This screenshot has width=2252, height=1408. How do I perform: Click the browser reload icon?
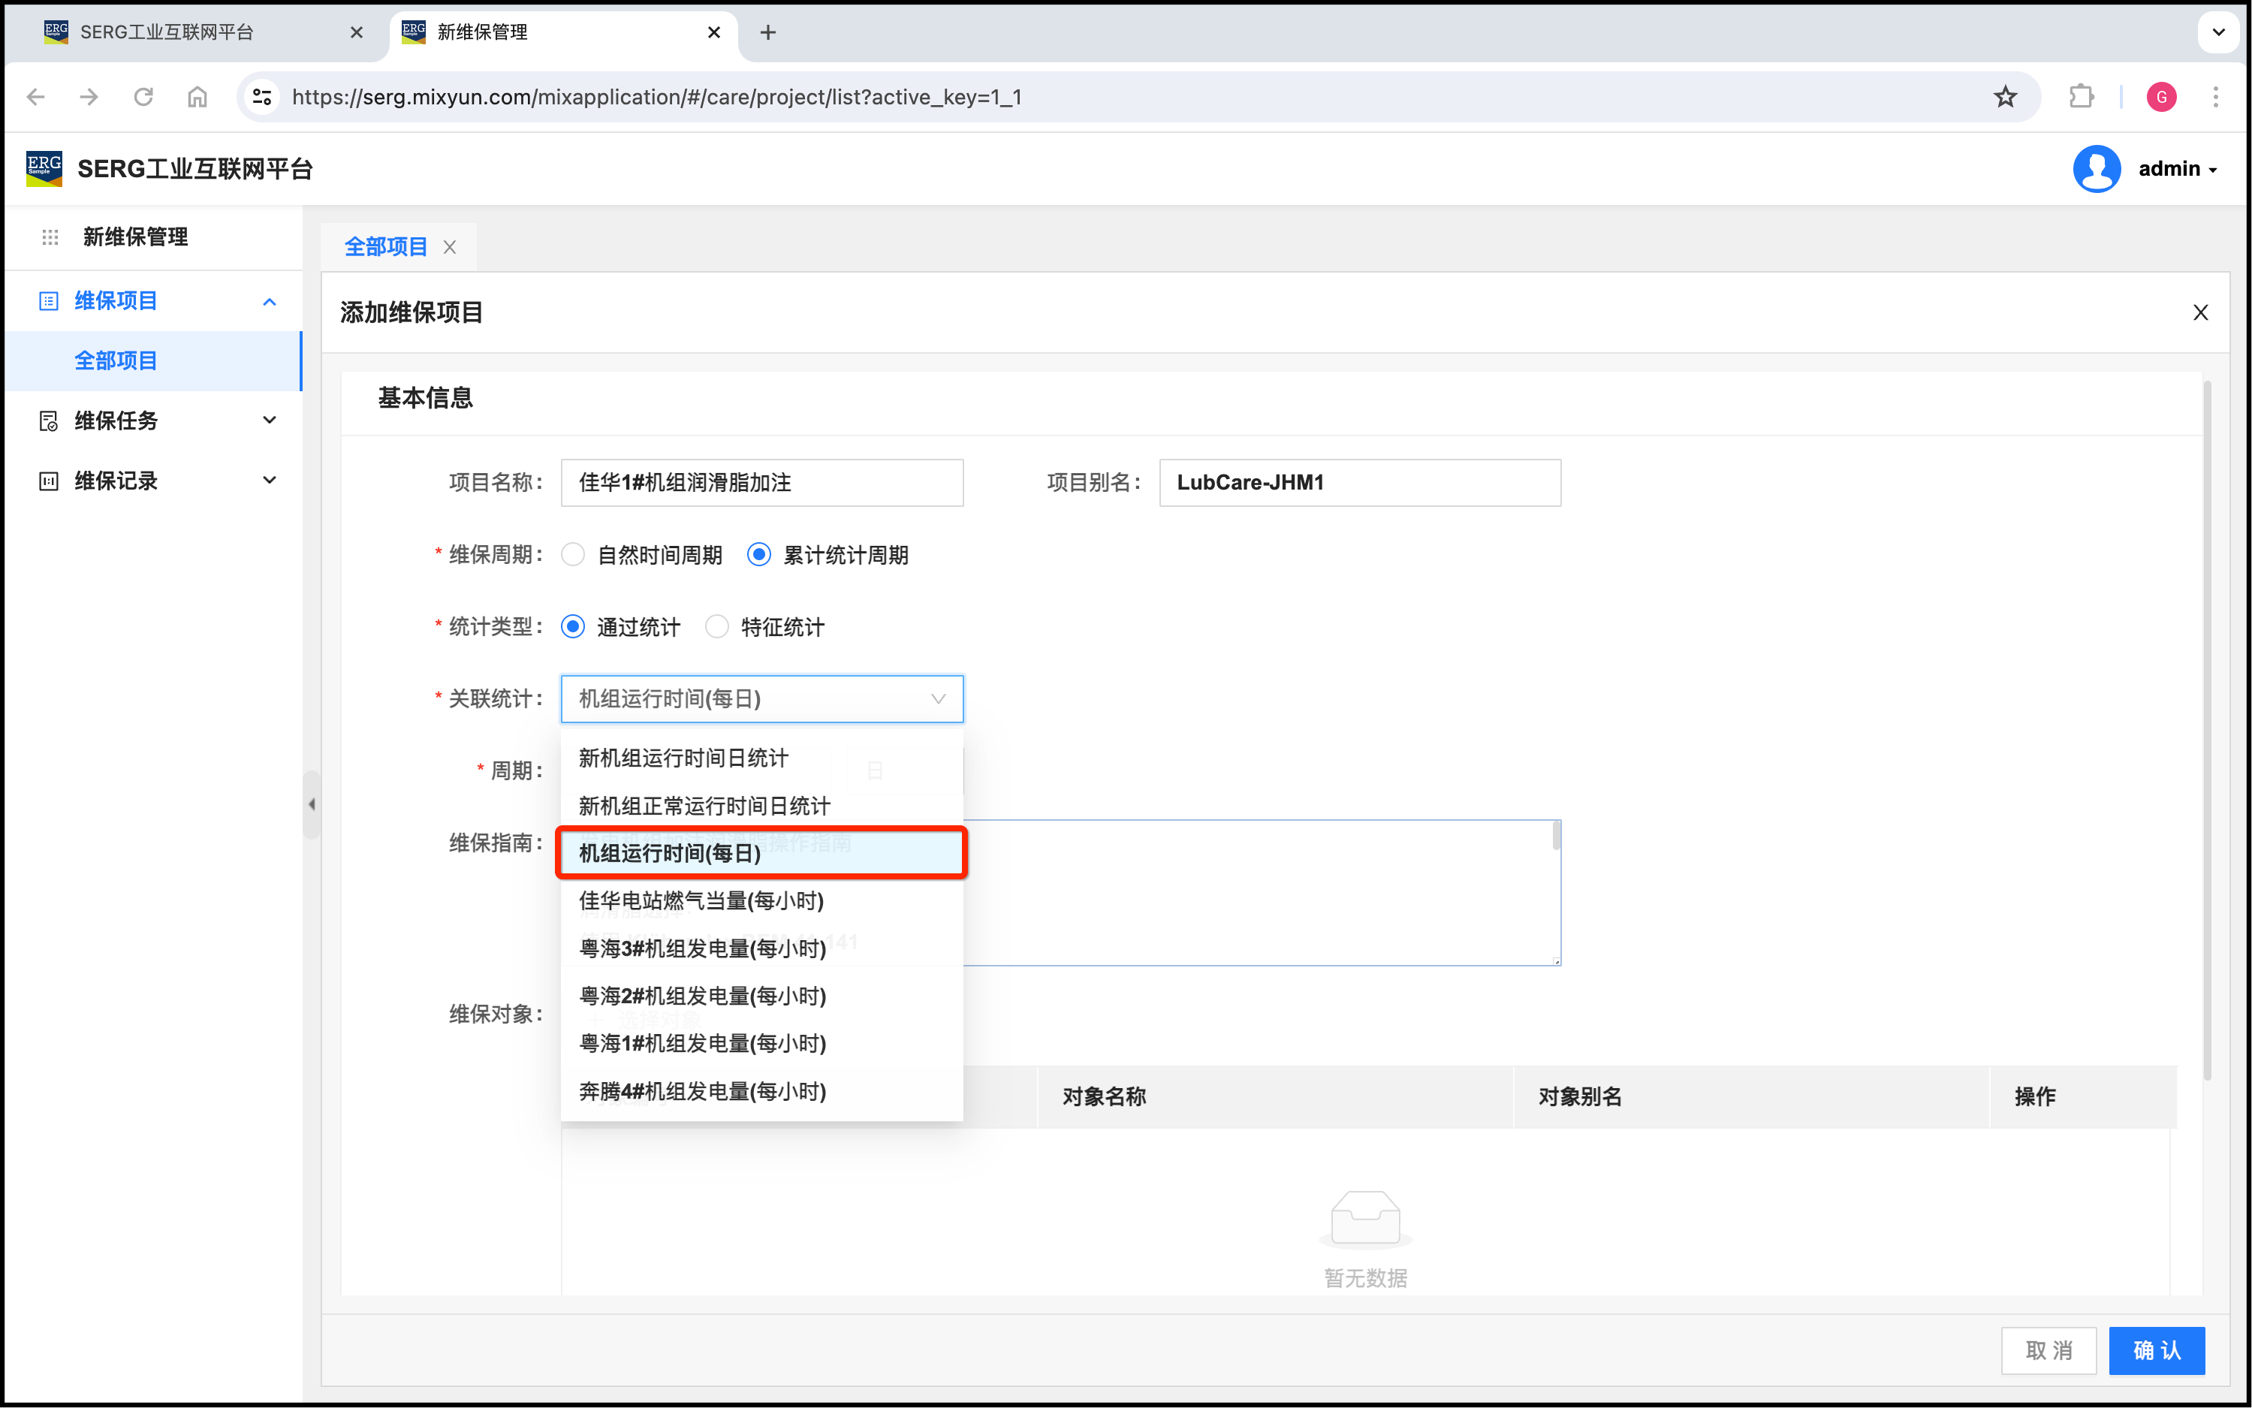click(x=143, y=97)
